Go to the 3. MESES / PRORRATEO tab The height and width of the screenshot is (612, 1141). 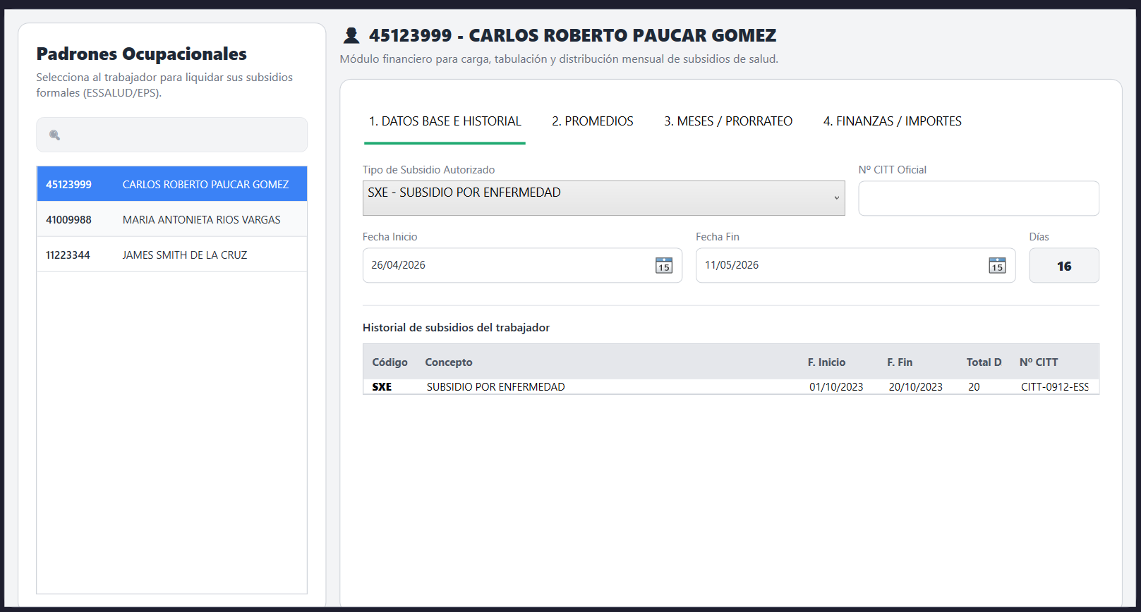tap(728, 121)
